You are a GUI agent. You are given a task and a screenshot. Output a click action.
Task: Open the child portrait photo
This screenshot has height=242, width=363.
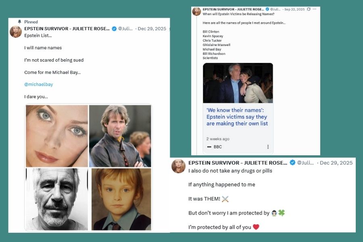click(121, 199)
